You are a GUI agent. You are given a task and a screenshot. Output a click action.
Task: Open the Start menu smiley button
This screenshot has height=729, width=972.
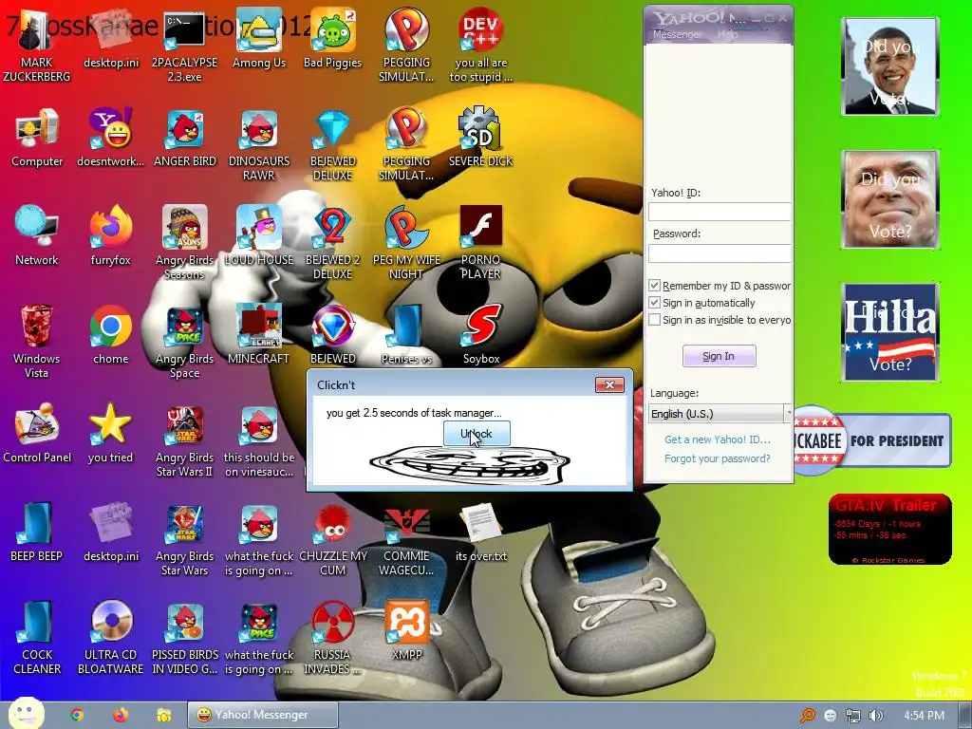click(x=26, y=714)
